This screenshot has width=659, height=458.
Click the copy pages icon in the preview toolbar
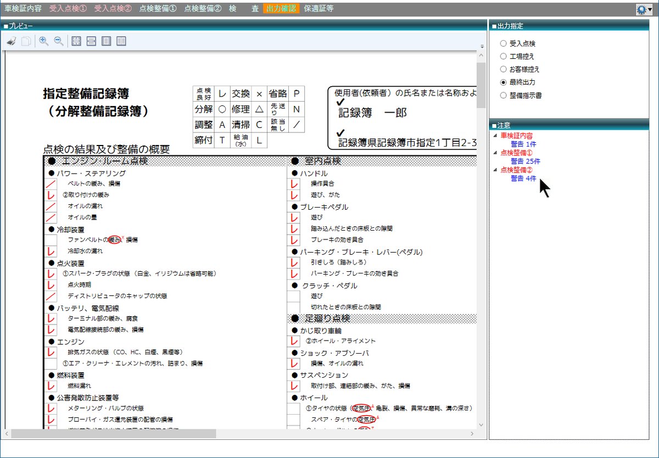click(x=26, y=41)
